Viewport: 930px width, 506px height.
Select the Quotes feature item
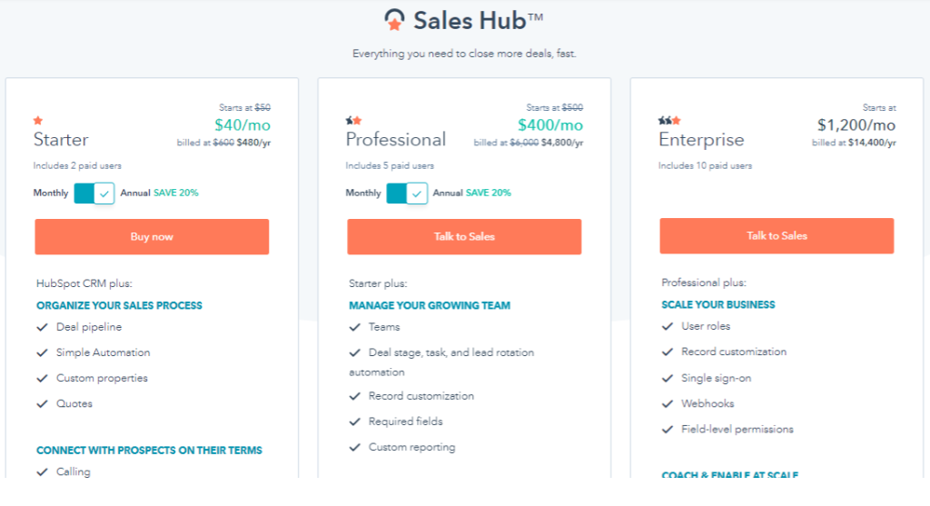pyautogui.click(x=74, y=403)
